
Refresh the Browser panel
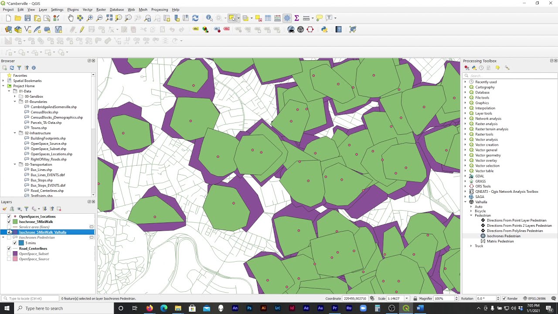[x=12, y=68]
